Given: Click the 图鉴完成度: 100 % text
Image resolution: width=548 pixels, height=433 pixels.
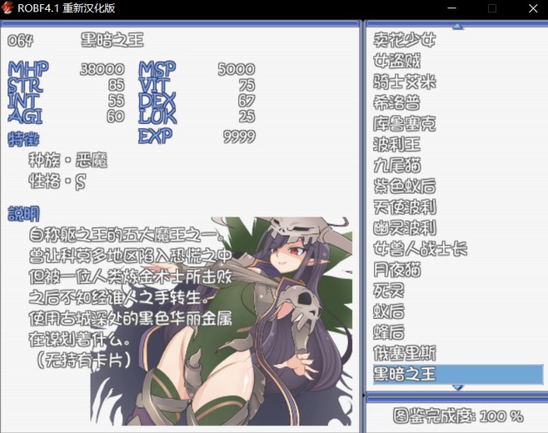Looking at the screenshot, I should tap(458, 416).
